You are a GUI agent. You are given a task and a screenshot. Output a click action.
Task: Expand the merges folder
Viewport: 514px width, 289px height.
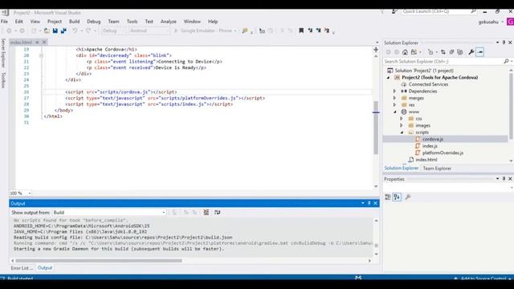pos(394,98)
